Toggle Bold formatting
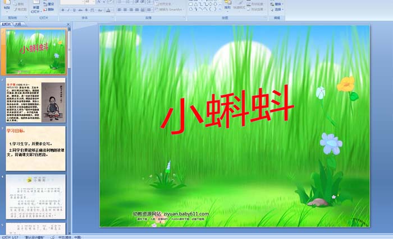393x239 pixels. coord(63,10)
